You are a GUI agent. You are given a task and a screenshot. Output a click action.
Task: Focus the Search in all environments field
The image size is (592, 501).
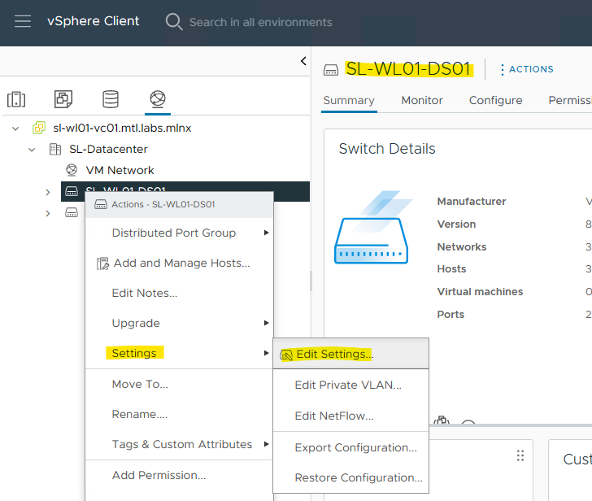tap(260, 22)
